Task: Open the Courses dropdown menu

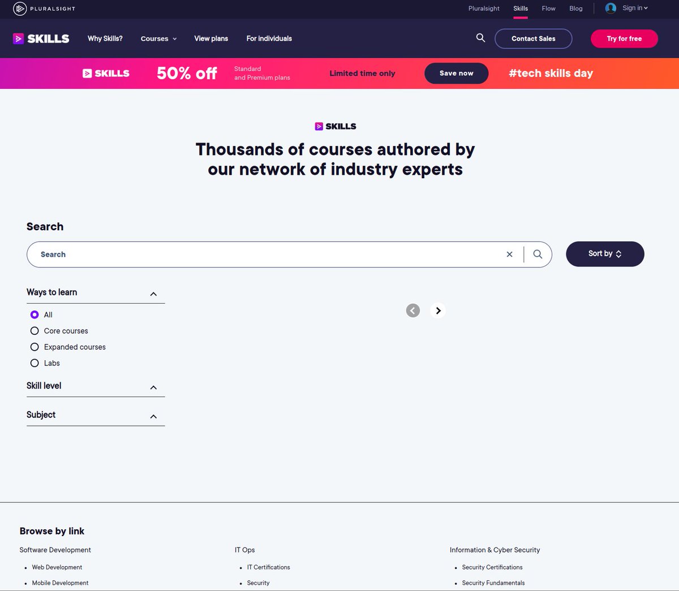Action: pyautogui.click(x=158, y=38)
